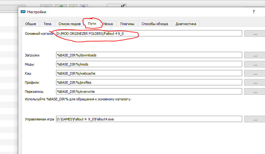The height and width of the screenshot is (154, 265).
Task: Click into the Профили path field
Action: pyautogui.click(x=149, y=82)
